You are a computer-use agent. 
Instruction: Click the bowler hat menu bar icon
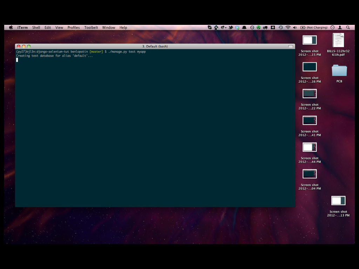(x=244, y=27)
